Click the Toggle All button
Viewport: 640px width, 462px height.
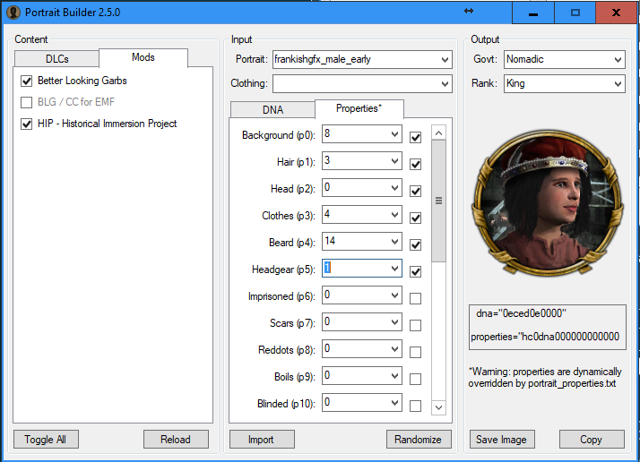tap(46, 439)
